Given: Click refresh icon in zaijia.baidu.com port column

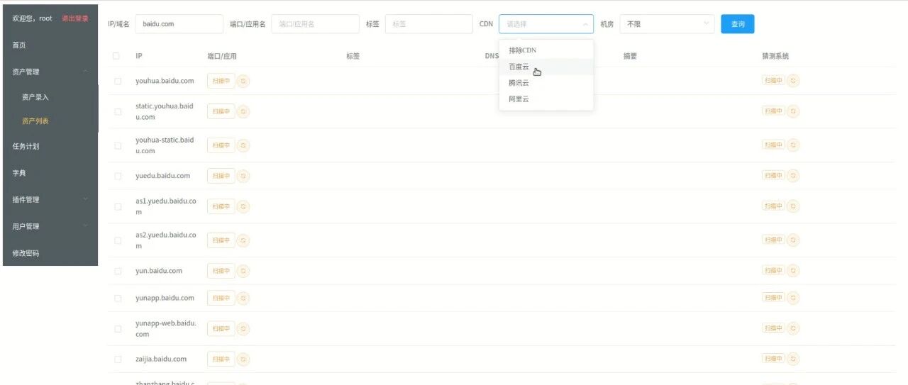Looking at the screenshot, I should (243, 359).
